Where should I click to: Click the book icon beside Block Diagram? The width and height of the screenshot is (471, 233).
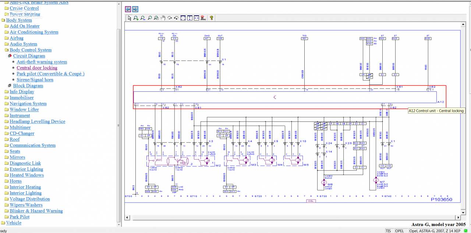pyautogui.click(x=10, y=85)
